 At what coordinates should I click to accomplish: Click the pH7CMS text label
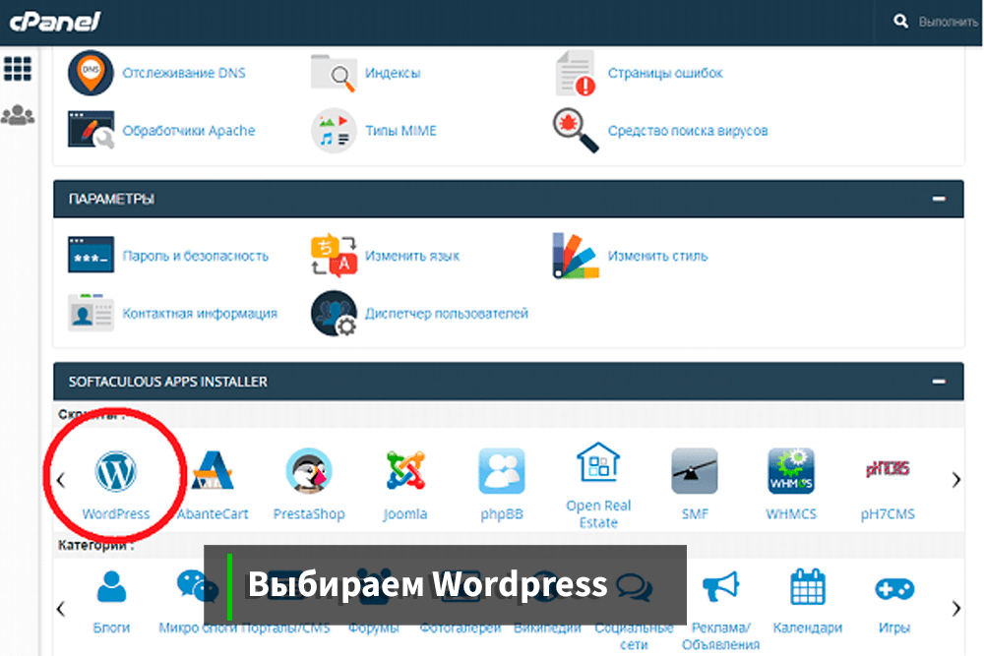(x=888, y=513)
